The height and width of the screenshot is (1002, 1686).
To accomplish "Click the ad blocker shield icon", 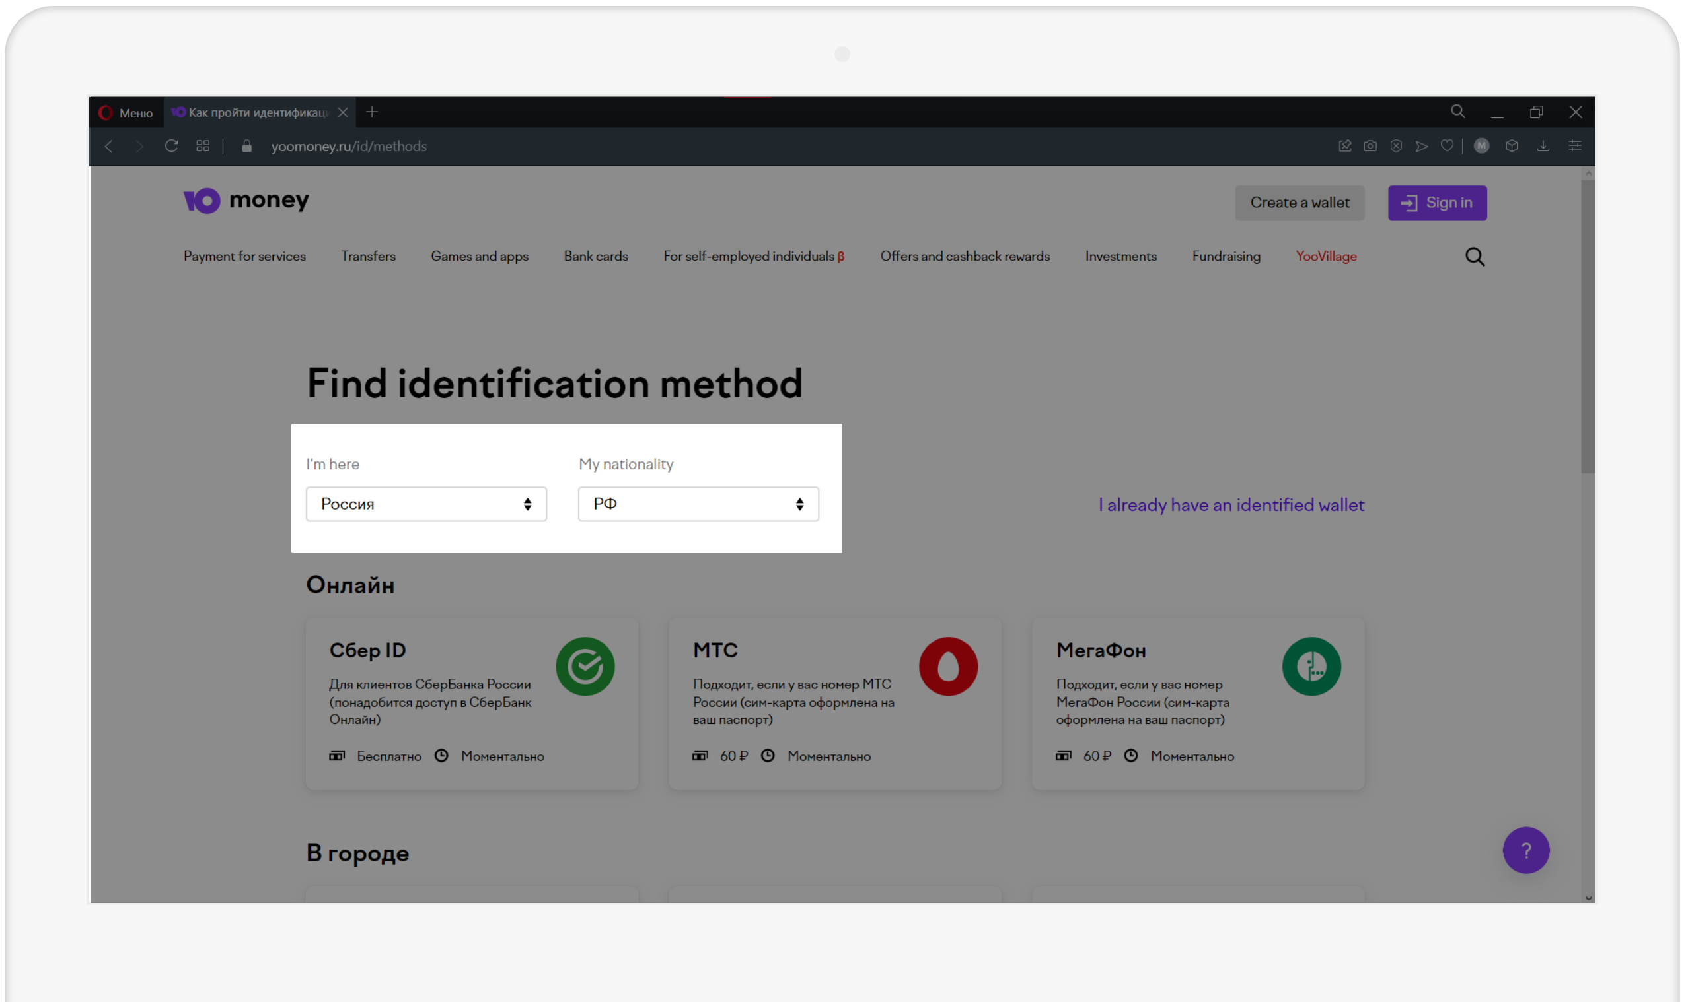I will [1396, 146].
